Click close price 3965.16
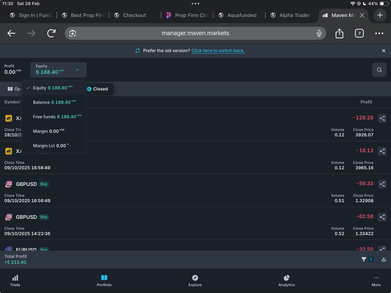The width and height of the screenshot is (391, 293). tap(364, 168)
